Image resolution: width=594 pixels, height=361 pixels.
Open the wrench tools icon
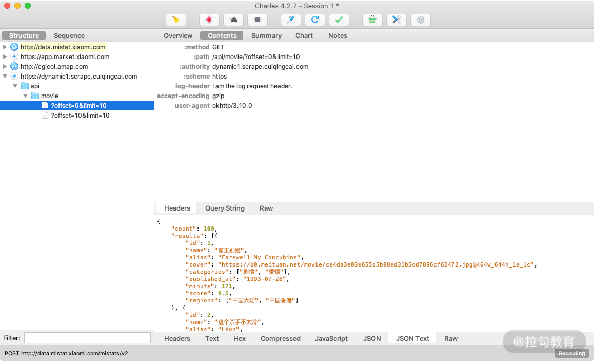(x=397, y=20)
